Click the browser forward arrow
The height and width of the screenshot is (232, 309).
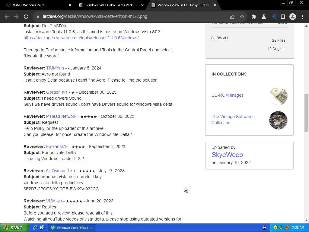pyautogui.click(x=16, y=17)
